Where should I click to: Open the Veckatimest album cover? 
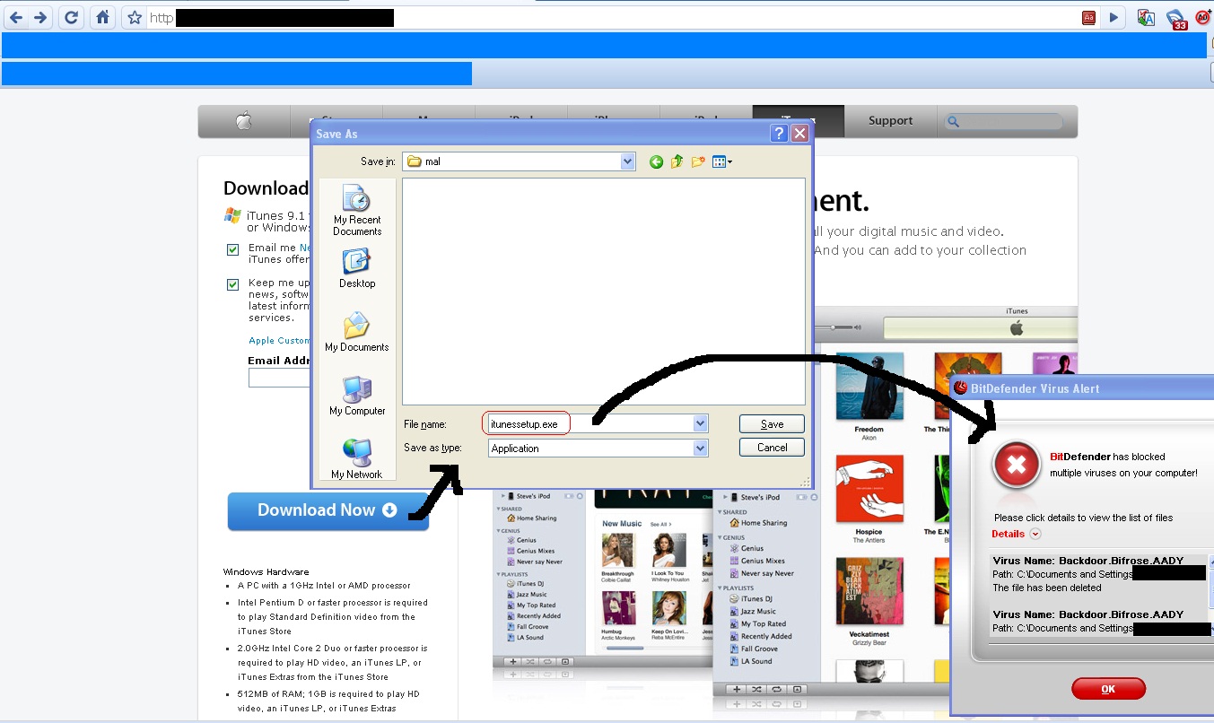(869, 591)
